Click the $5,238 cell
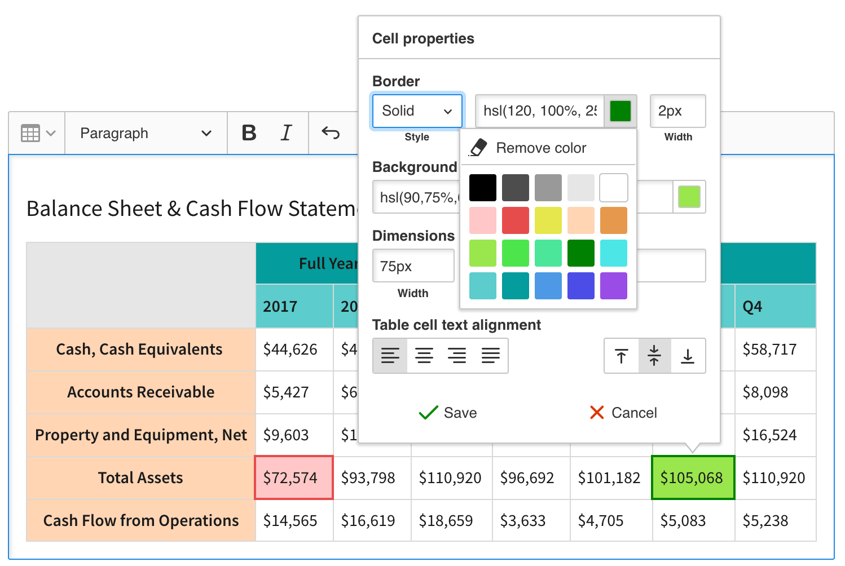Image resolution: width=845 pixels, height=566 pixels. pos(776,520)
